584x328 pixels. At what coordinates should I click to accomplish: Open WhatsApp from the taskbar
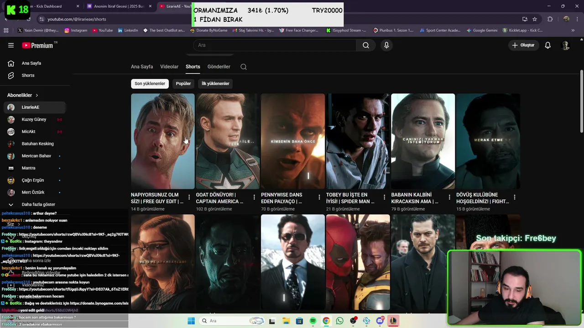point(339,321)
